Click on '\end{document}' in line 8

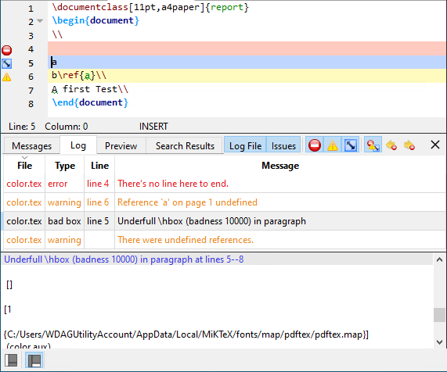(90, 102)
